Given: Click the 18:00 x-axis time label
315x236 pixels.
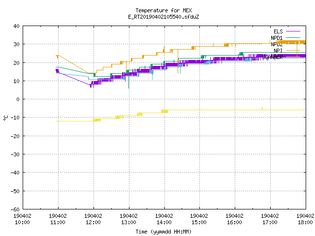Looking at the screenshot, I should point(305,222).
